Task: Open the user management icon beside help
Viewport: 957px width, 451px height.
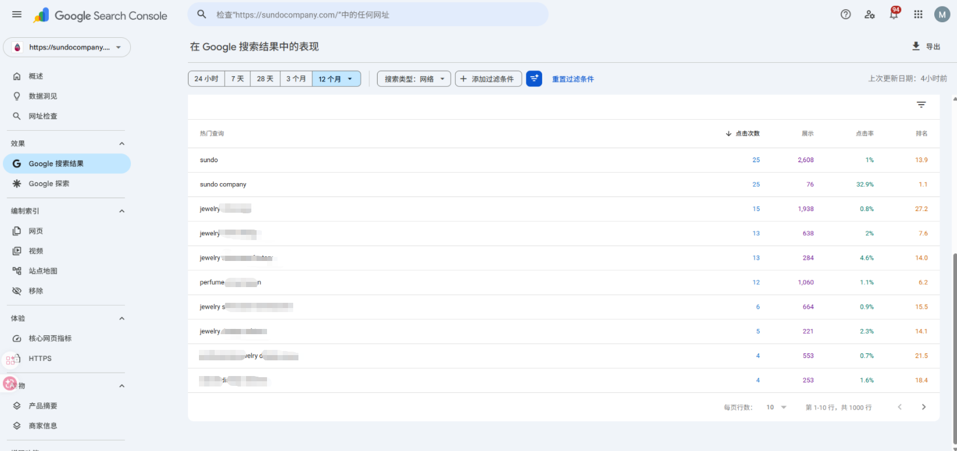Action: (870, 15)
